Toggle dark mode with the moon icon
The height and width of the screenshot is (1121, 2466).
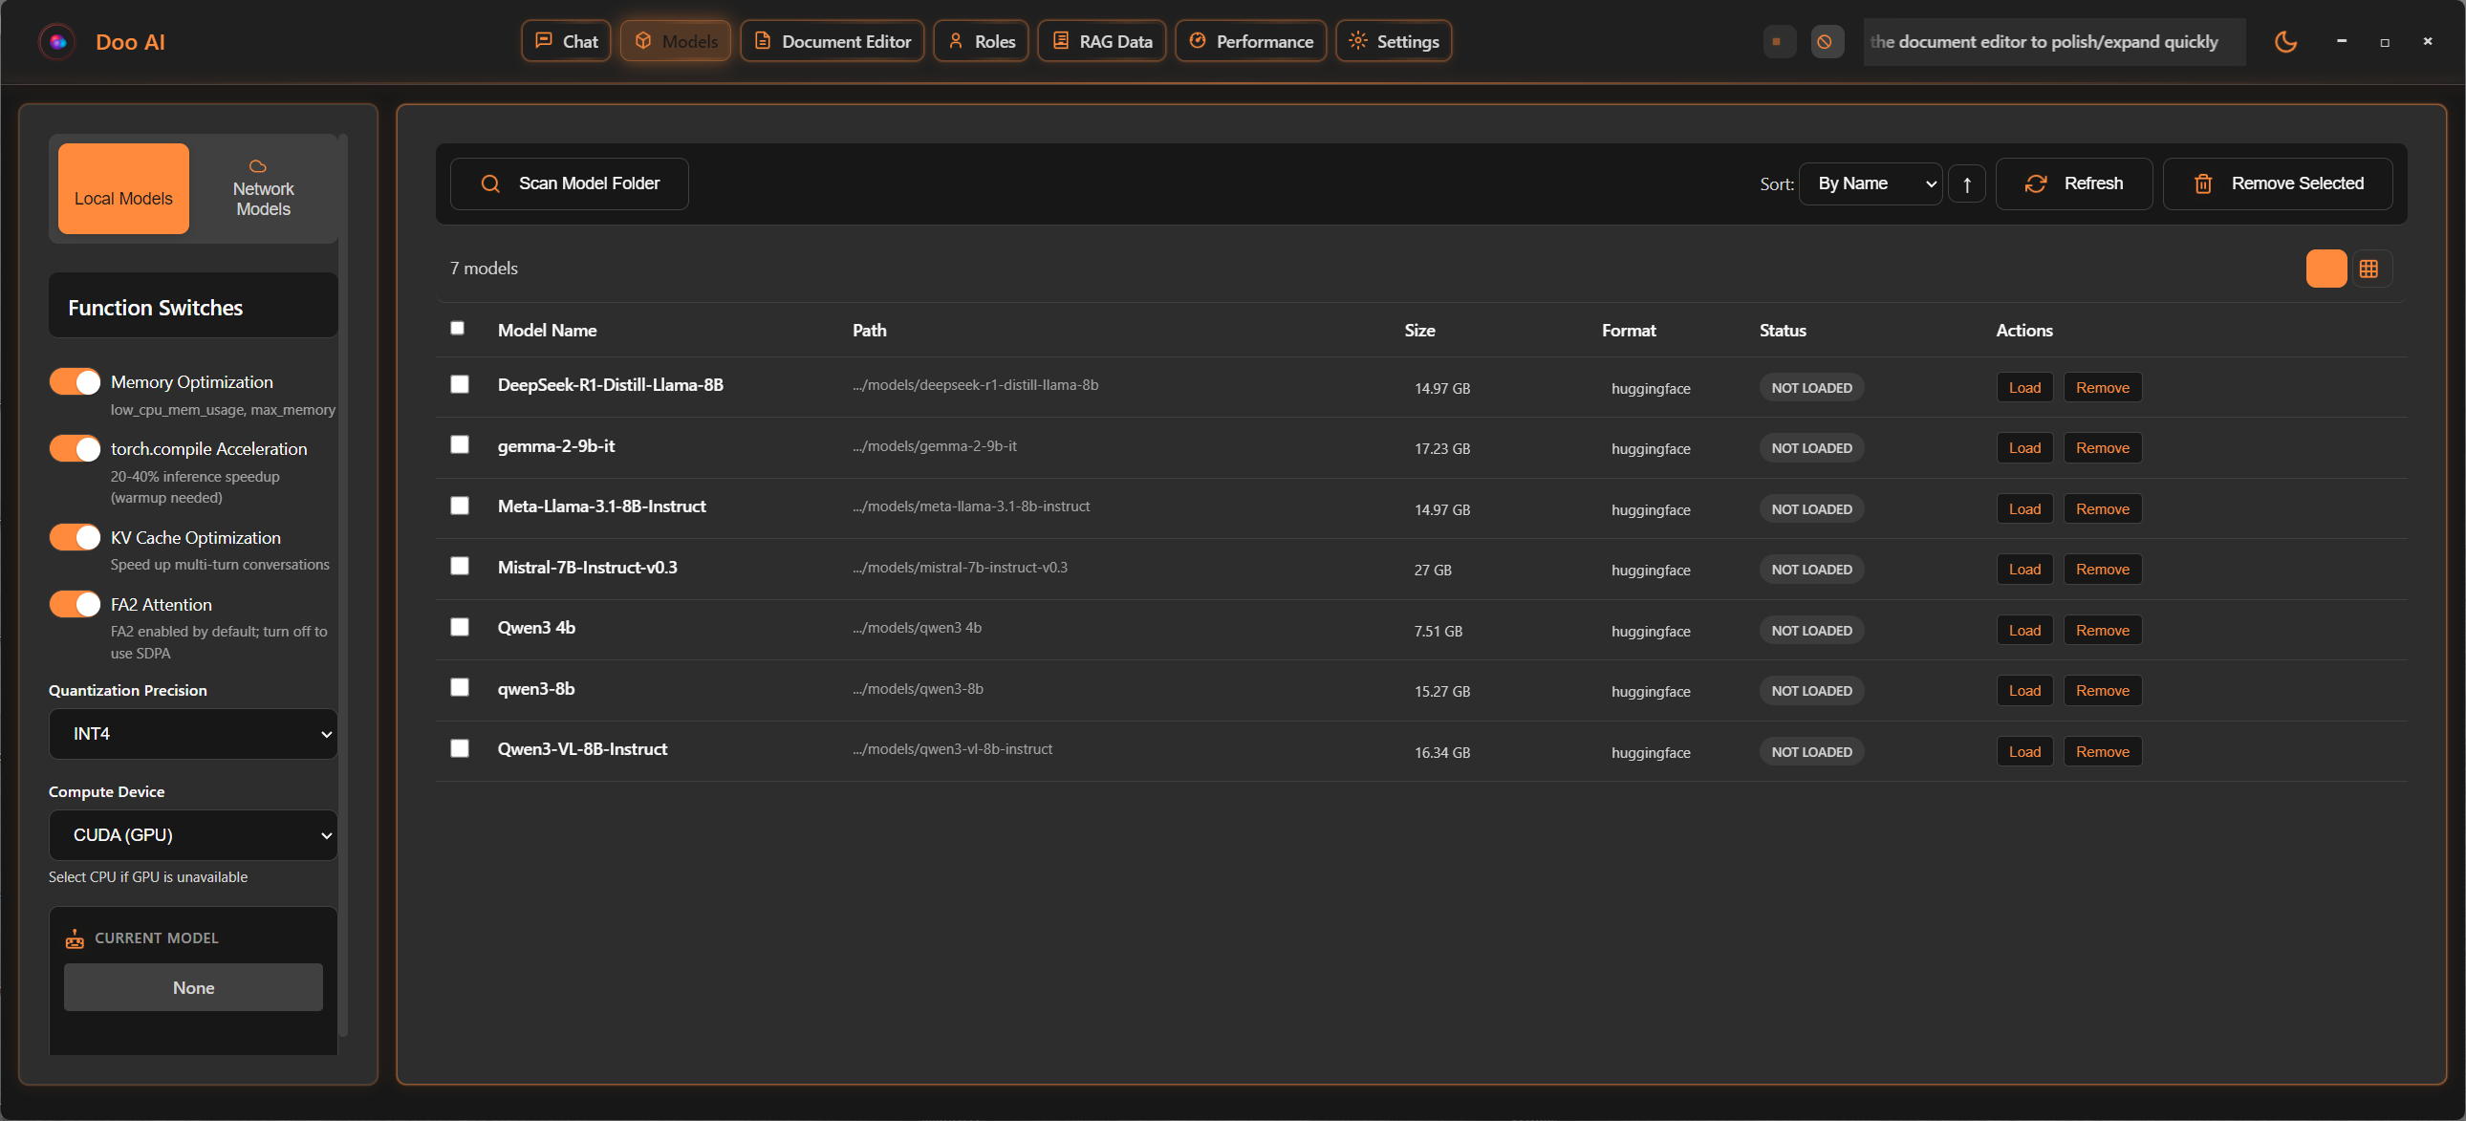[x=2285, y=41]
